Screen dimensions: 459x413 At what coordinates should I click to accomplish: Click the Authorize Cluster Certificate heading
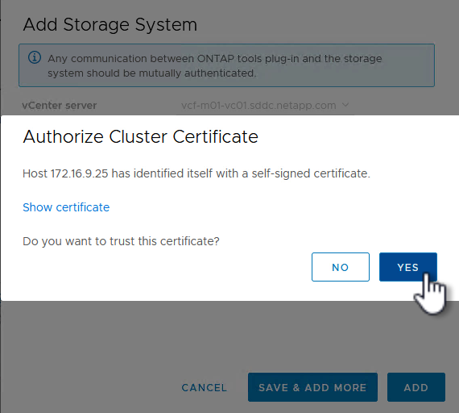coord(140,136)
